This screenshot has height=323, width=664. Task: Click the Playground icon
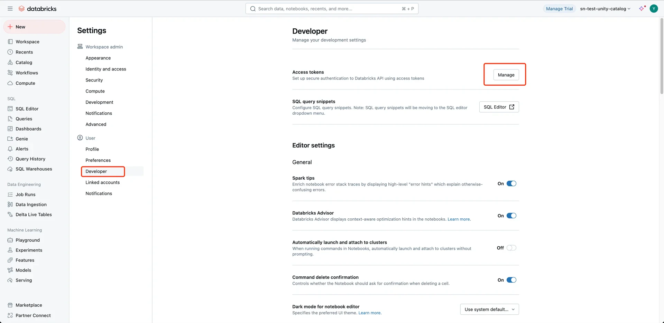[10, 240]
